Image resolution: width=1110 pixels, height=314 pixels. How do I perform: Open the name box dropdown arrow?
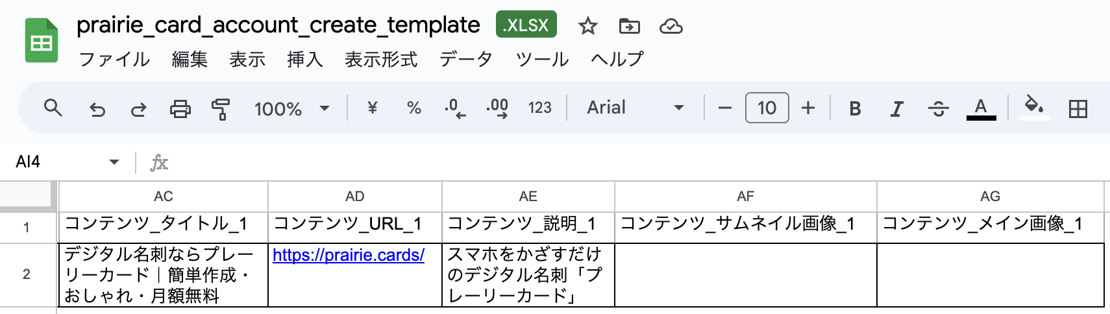click(x=114, y=162)
